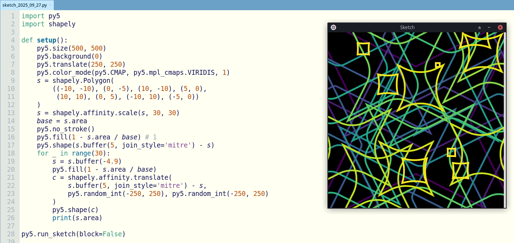
Task: Click the 'base = s.area' assignment line
Action: pyautogui.click(x=62, y=121)
